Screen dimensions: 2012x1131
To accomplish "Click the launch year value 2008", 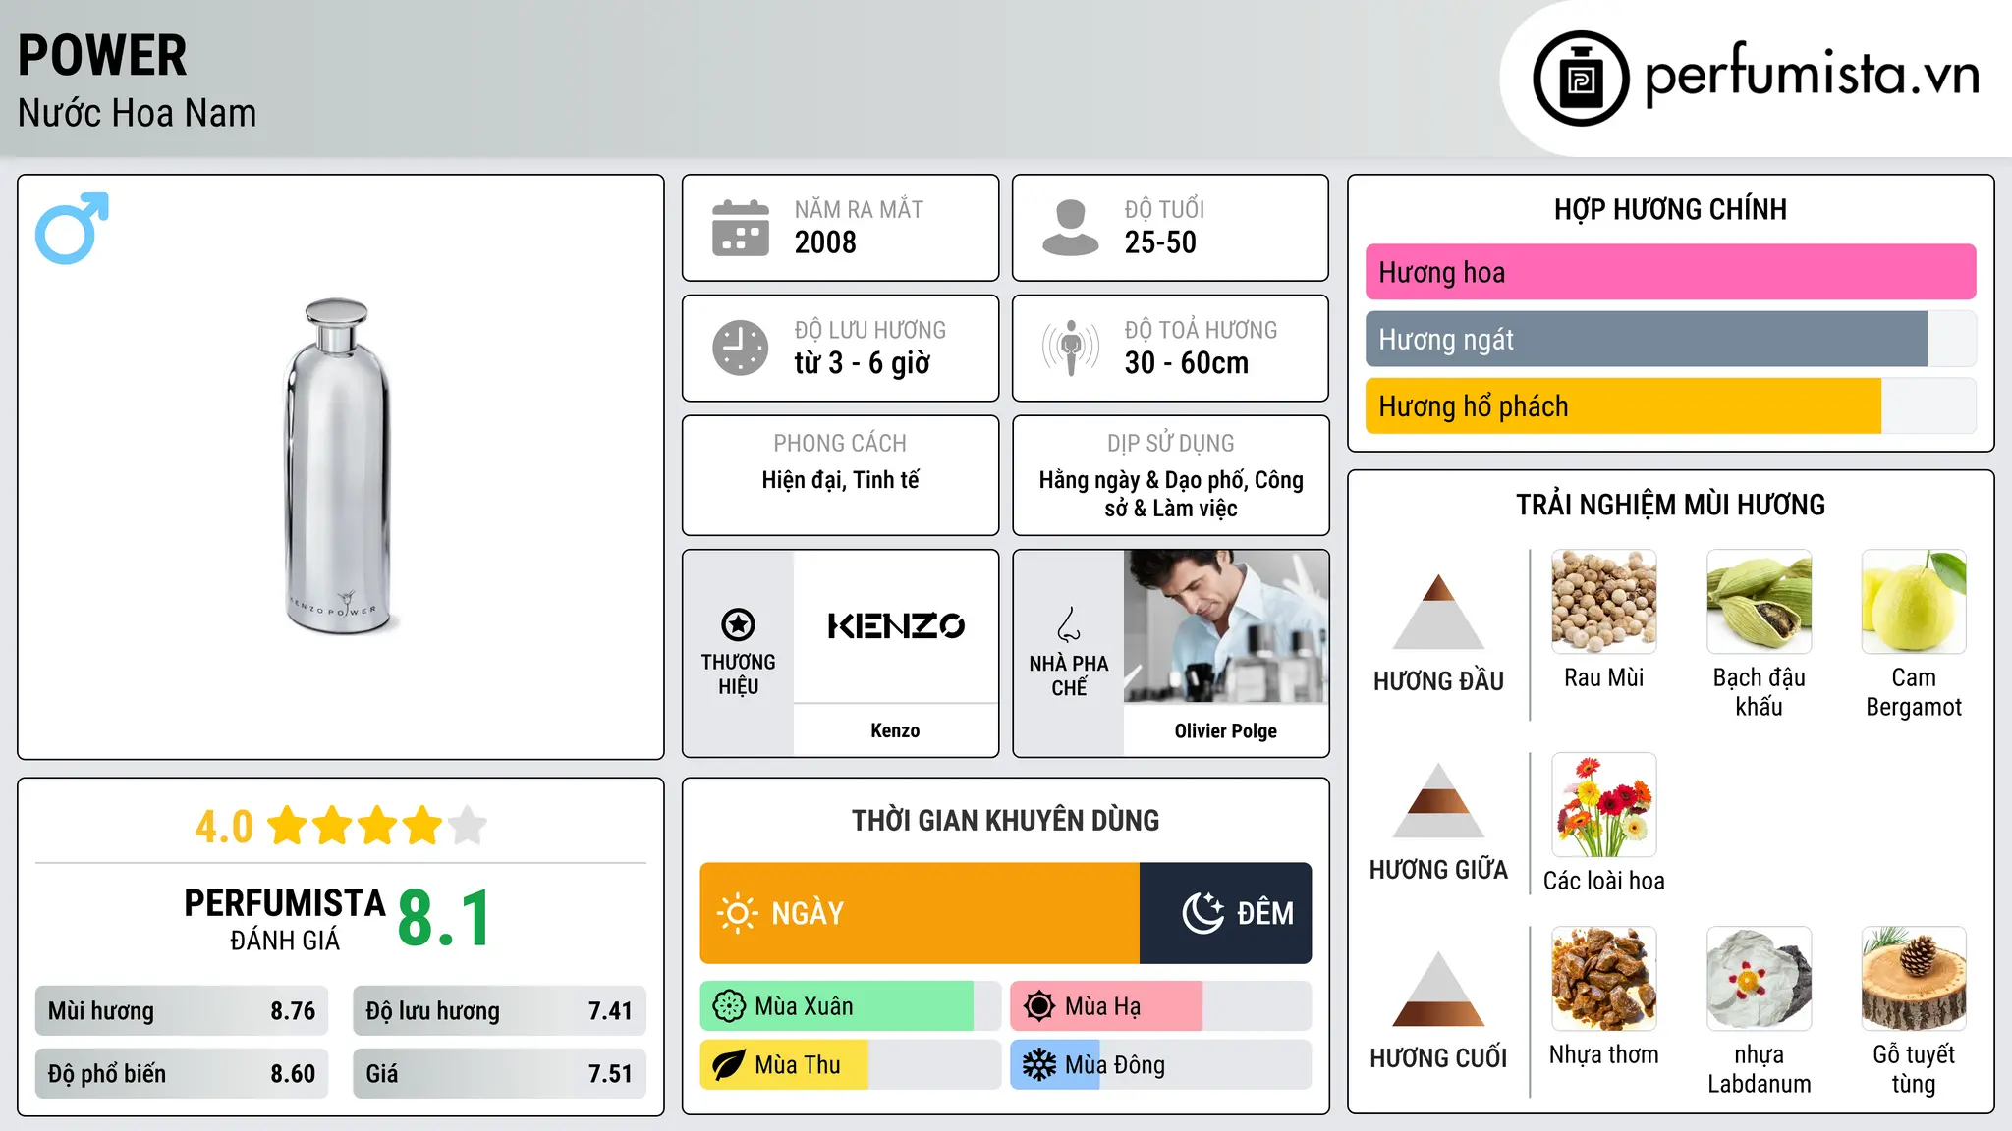I will [x=825, y=242].
